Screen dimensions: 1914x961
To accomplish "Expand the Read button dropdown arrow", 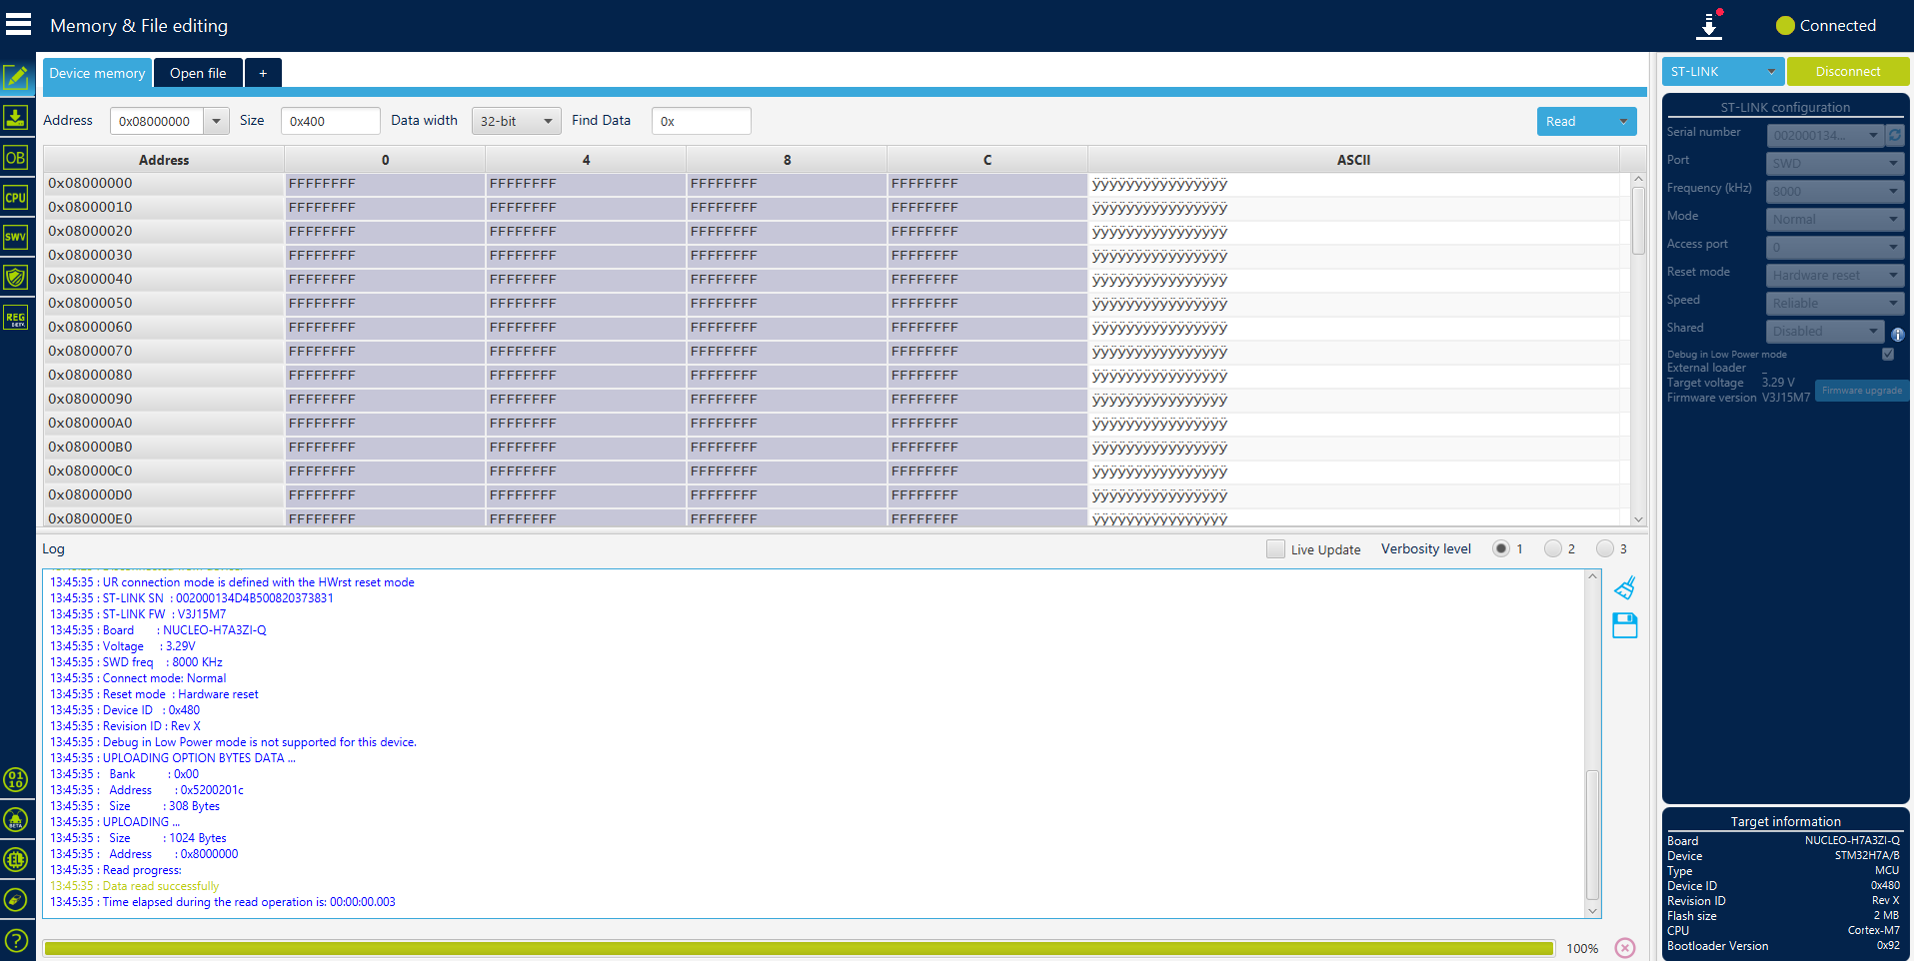I will (x=1623, y=121).
